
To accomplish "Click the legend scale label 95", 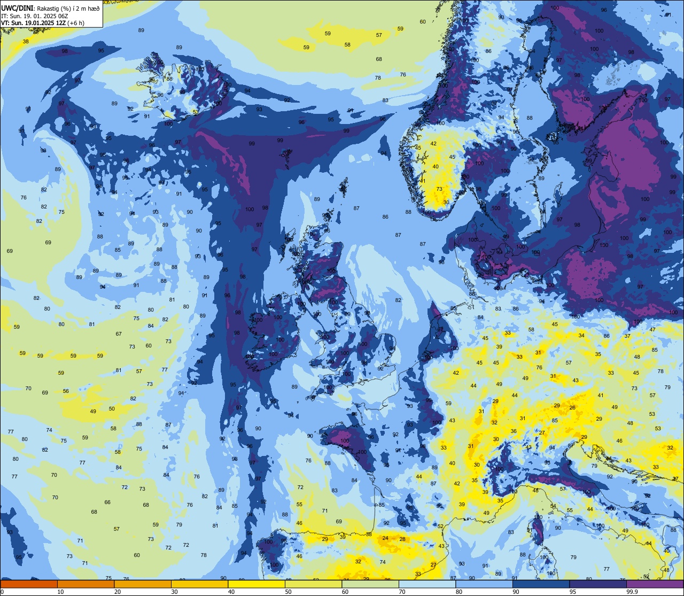I will pos(573,592).
